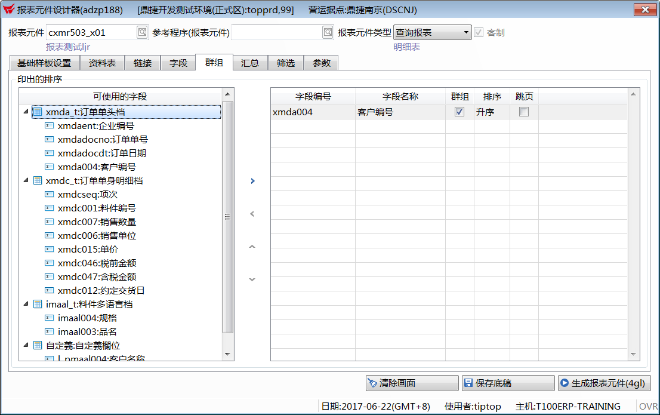Image resolution: width=660 pixels, height=415 pixels.
Task: Click the 使用者:tiptop status bar entry
Action: click(x=472, y=406)
